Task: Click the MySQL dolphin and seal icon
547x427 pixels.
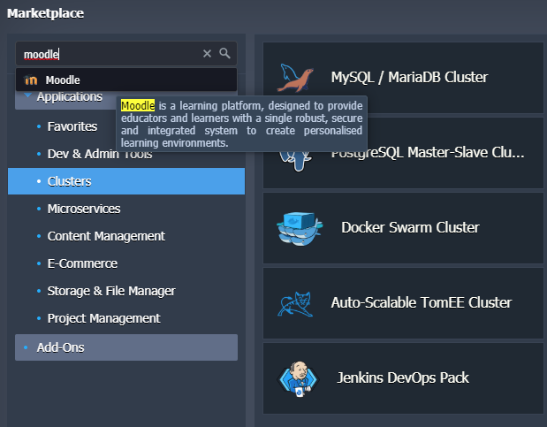Action: coord(296,78)
